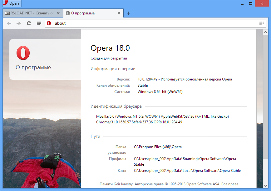Screen dimensions: 271x191
Task: Click the grid icon at address bar end
Action: click(262, 23)
